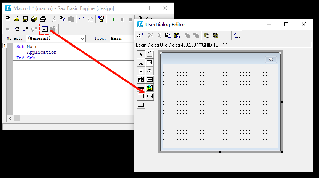Select the Text label tool
The image size is (319, 178).
pos(141,63)
